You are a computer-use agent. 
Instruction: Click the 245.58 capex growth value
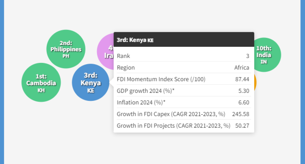241,114
